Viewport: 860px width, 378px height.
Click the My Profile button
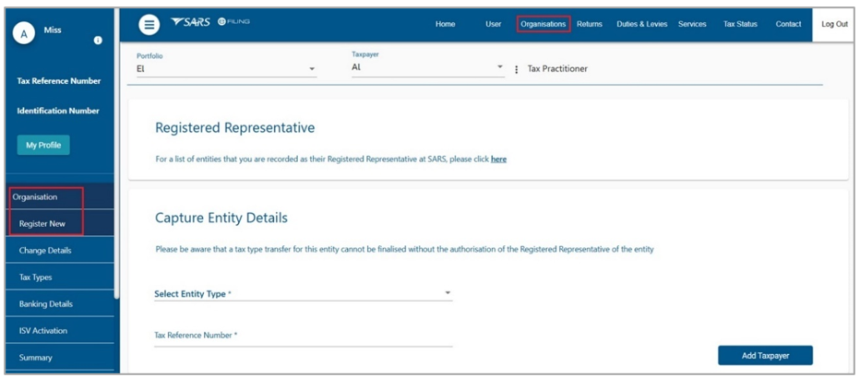(x=43, y=145)
